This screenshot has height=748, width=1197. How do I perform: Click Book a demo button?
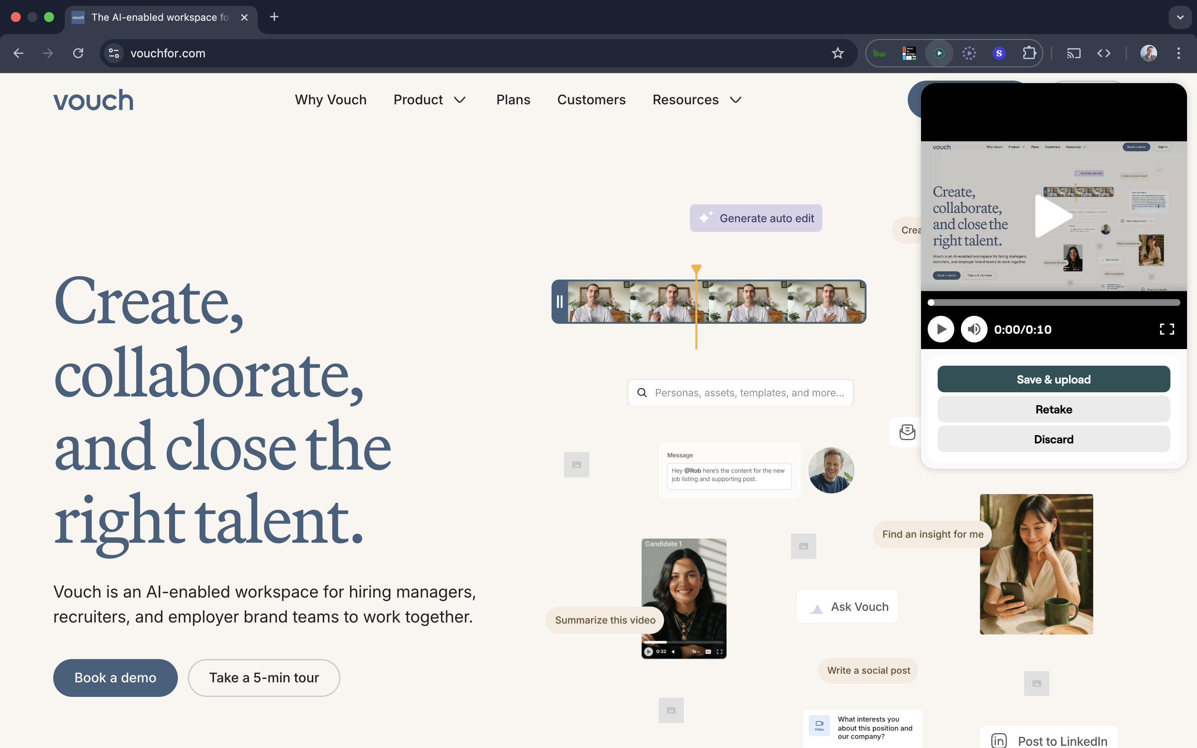[115, 678]
